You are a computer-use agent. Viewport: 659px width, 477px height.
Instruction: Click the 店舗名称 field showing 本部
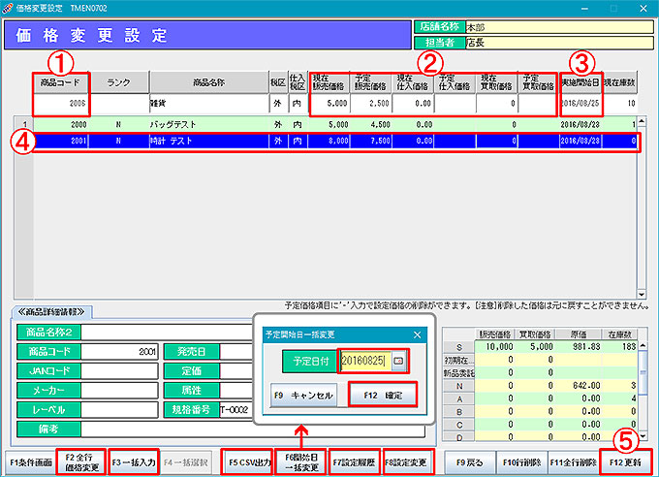pyautogui.click(x=559, y=27)
